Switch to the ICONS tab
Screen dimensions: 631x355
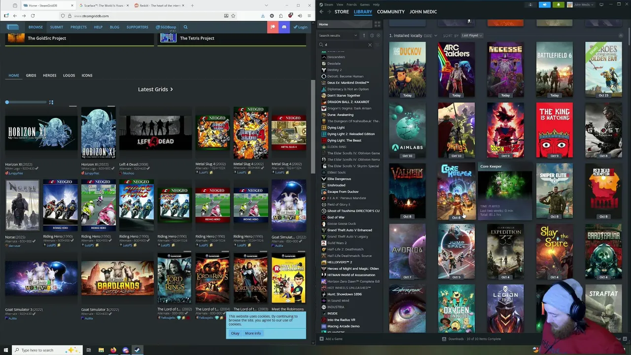[87, 75]
